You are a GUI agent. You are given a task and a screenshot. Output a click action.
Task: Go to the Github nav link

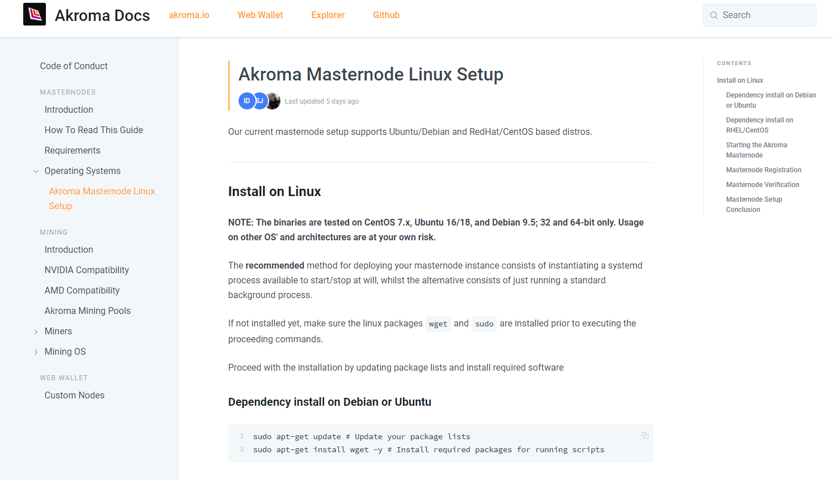coord(386,15)
